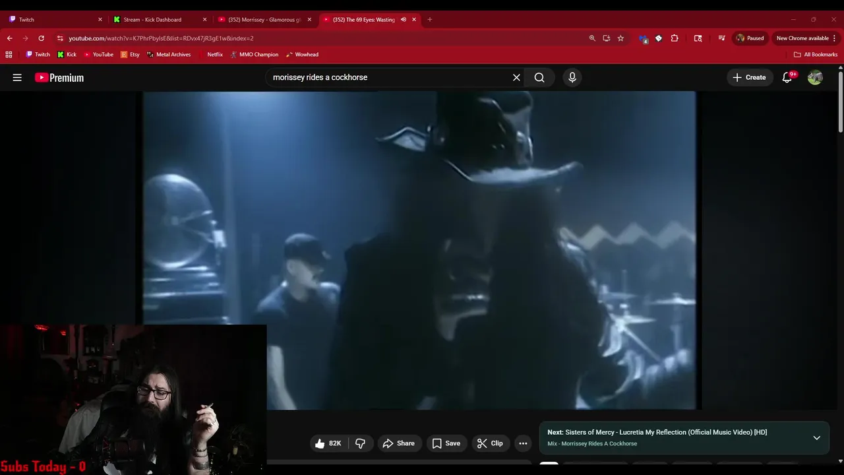Open the Kick bookmark
The image size is (844, 475).
[x=67, y=55]
